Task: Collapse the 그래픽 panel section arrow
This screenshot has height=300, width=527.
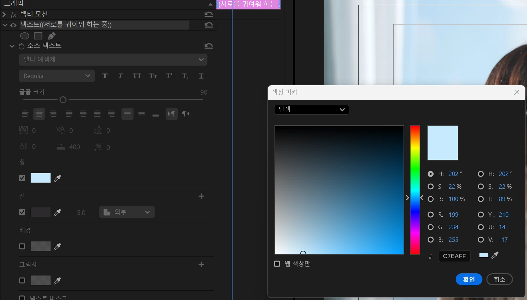Action: click(x=210, y=4)
